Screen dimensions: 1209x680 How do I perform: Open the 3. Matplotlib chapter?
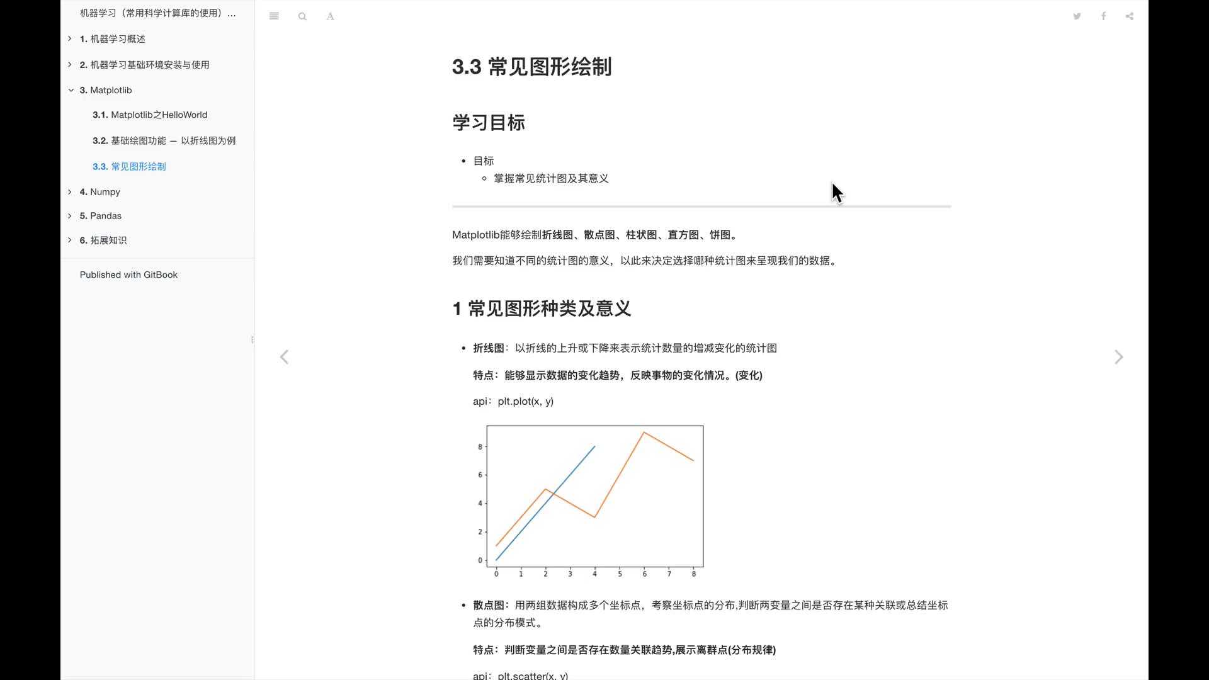[x=106, y=90]
